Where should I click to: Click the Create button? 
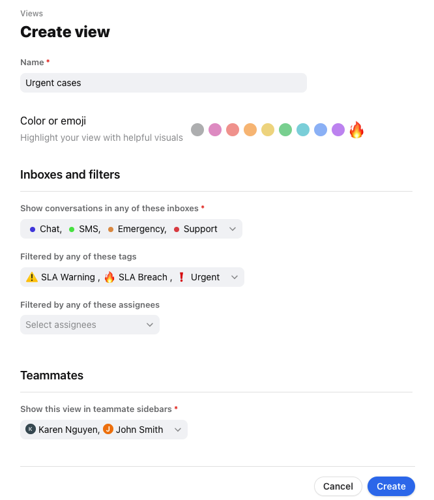click(391, 486)
